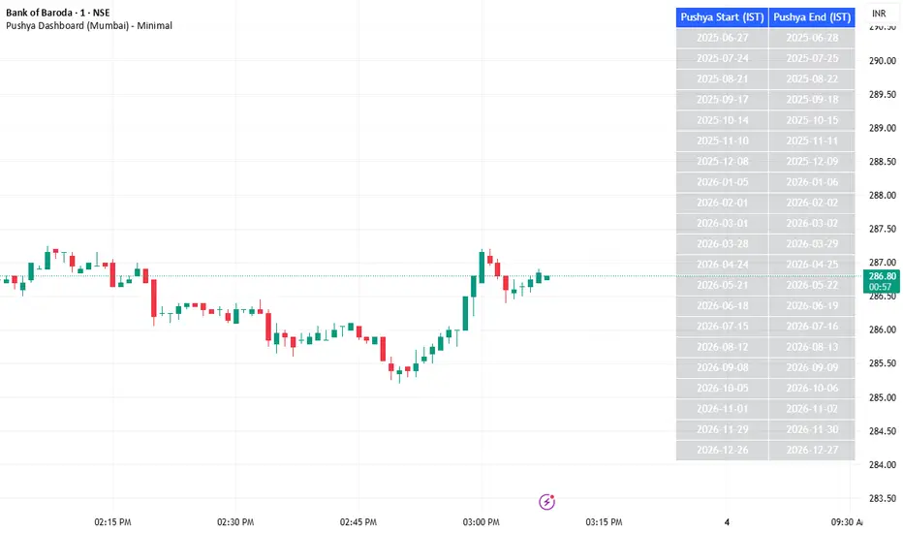Click the Pushya Start (IST) header
Image resolution: width=903 pixels, height=533 pixels.
pos(723,16)
